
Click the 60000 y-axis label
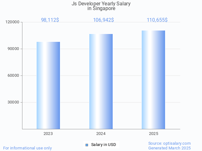pyautogui.click(x=13, y=75)
